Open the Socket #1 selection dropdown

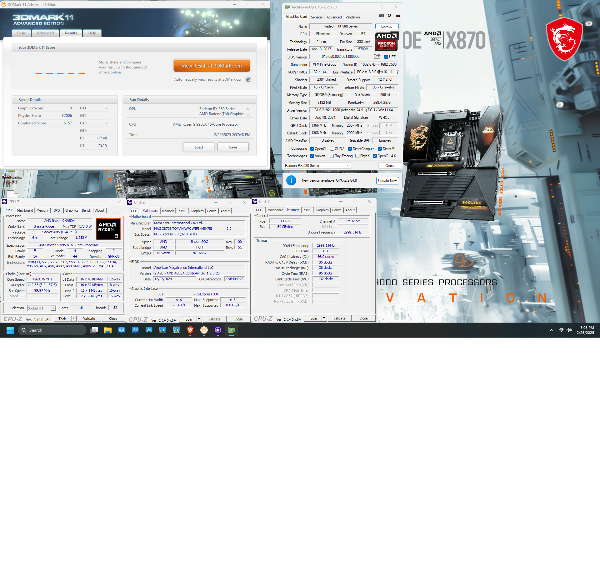[41, 308]
